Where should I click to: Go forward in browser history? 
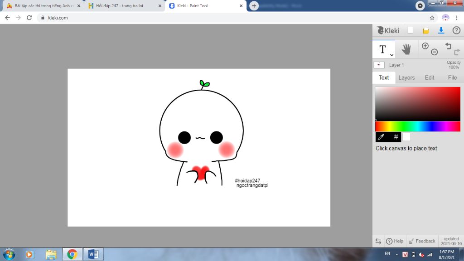pyautogui.click(x=18, y=18)
